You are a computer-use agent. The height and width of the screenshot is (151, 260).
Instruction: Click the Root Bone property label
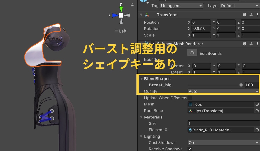154,111
